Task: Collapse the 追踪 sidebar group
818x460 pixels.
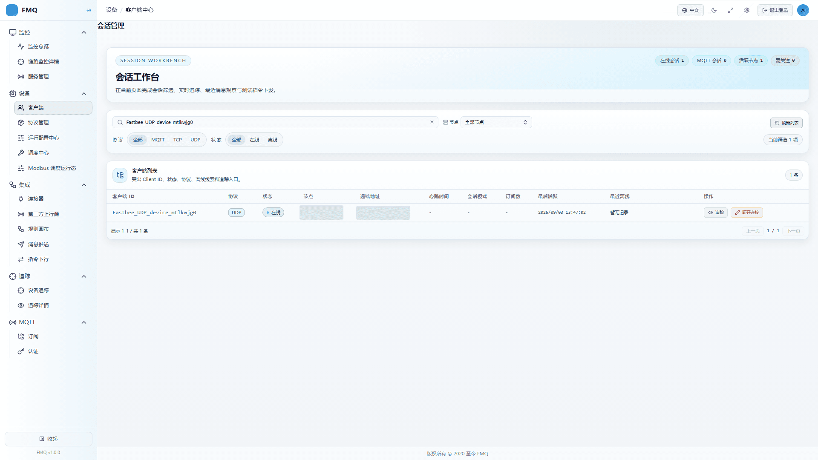Action: [84, 276]
